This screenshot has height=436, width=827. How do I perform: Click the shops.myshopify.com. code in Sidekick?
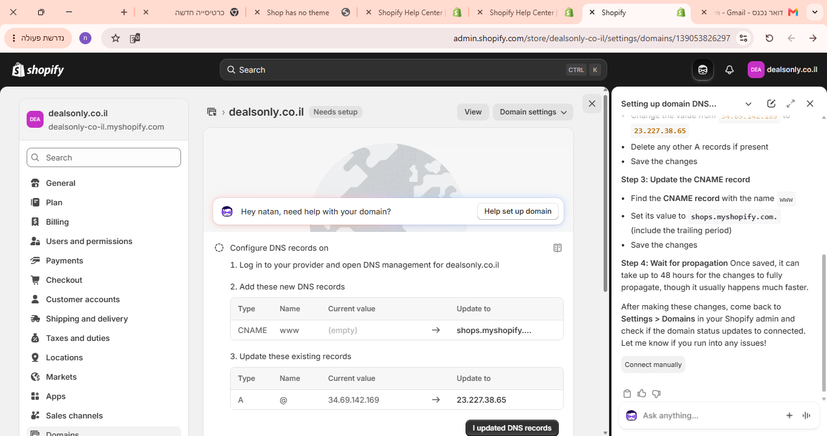[734, 216]
